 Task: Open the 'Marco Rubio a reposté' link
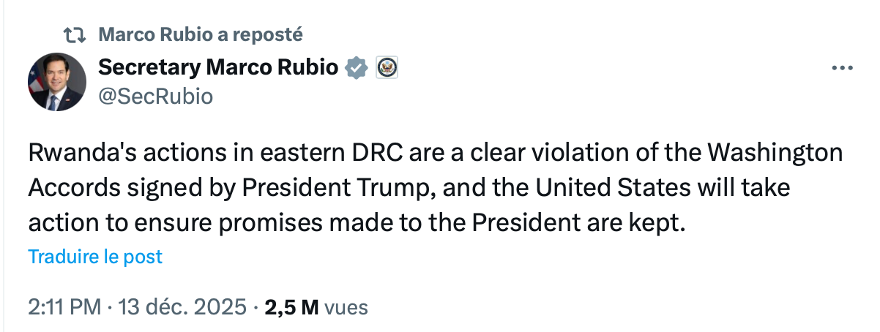coord(199,34)
